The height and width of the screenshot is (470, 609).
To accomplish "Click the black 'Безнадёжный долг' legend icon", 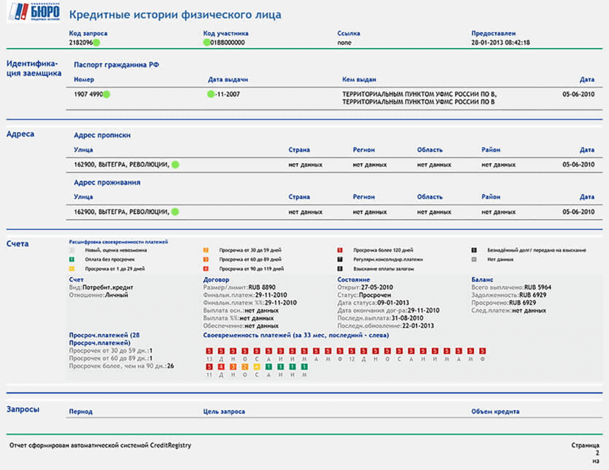I will [x=473, y=250].
